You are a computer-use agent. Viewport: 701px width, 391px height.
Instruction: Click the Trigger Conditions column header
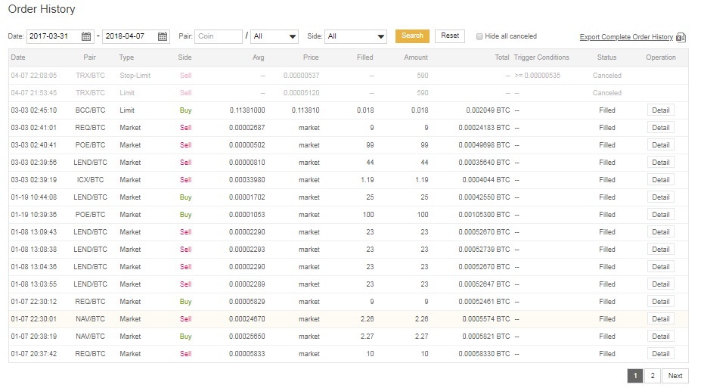click(x=541, y=57)
